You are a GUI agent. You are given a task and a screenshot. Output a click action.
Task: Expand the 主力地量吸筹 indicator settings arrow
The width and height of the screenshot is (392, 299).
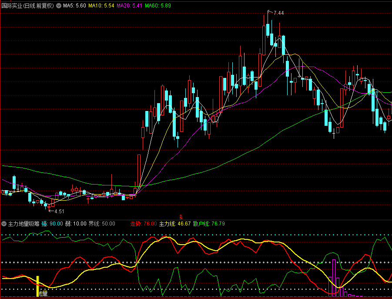tap(4, 224)
